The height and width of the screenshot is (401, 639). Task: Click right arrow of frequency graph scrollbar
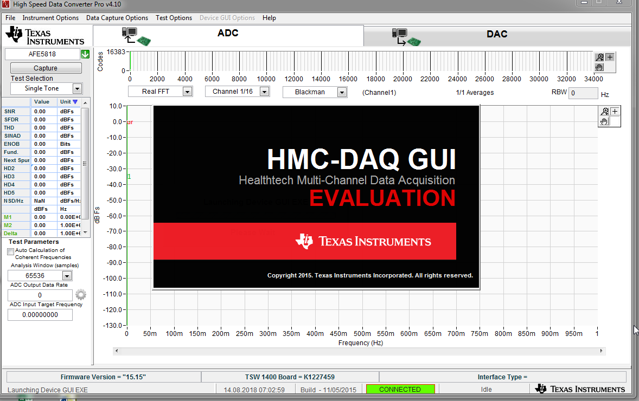(x=602, y=351)
